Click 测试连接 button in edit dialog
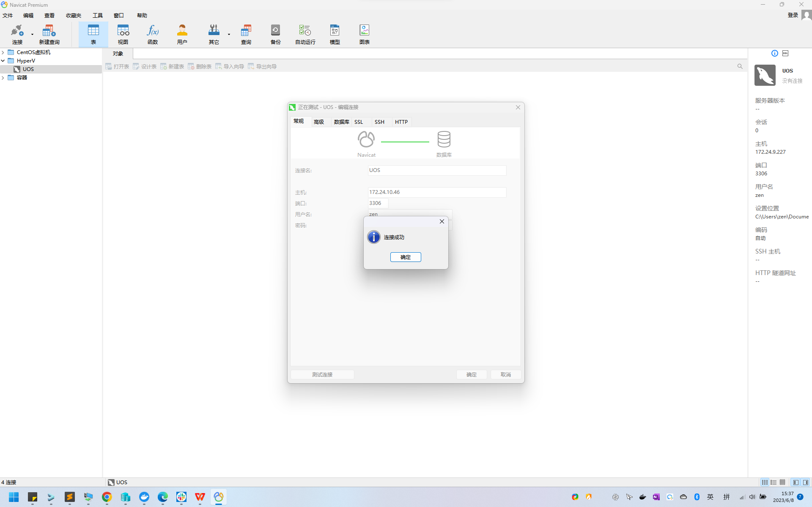 (x=322, y=375)
